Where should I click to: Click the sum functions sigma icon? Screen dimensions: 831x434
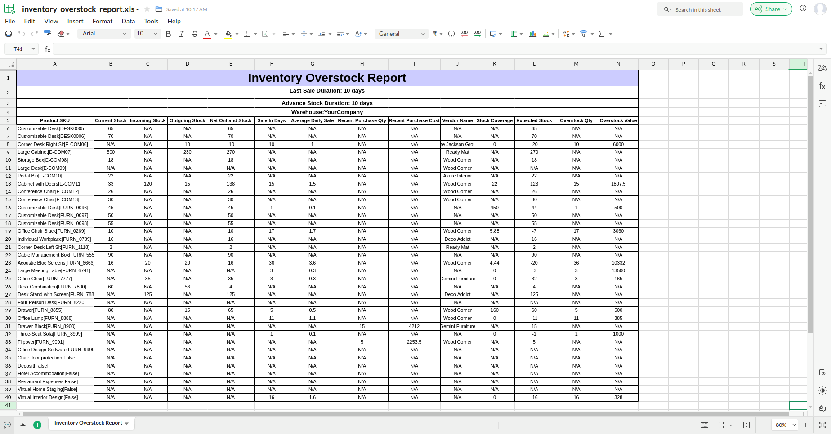(602, 34)
